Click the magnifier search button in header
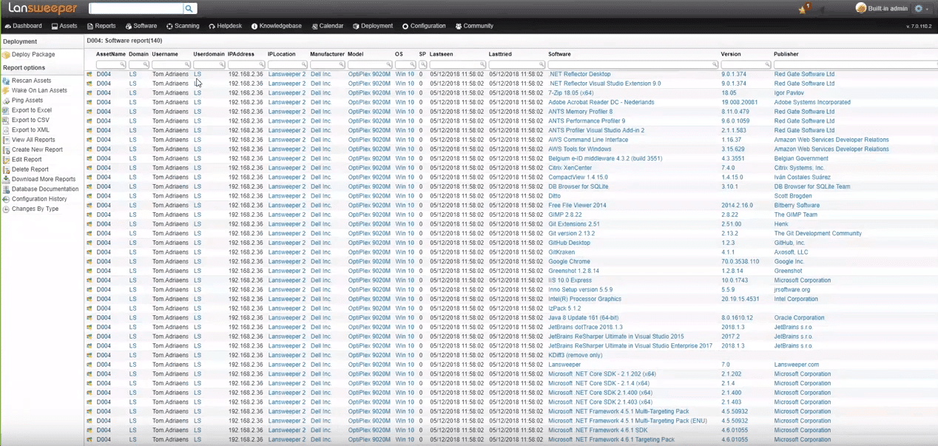The width and height of the screenshot is (938, 446). click(189, 9)
